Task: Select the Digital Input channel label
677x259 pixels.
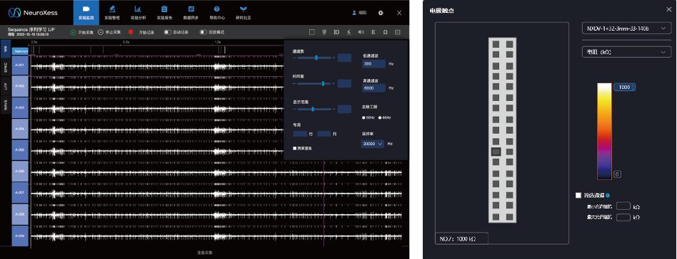Action: click(x=20, y=51)
